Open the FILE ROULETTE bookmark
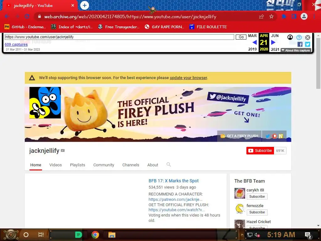The height and width of the screenshot is (241, 321). coord(208,27)
